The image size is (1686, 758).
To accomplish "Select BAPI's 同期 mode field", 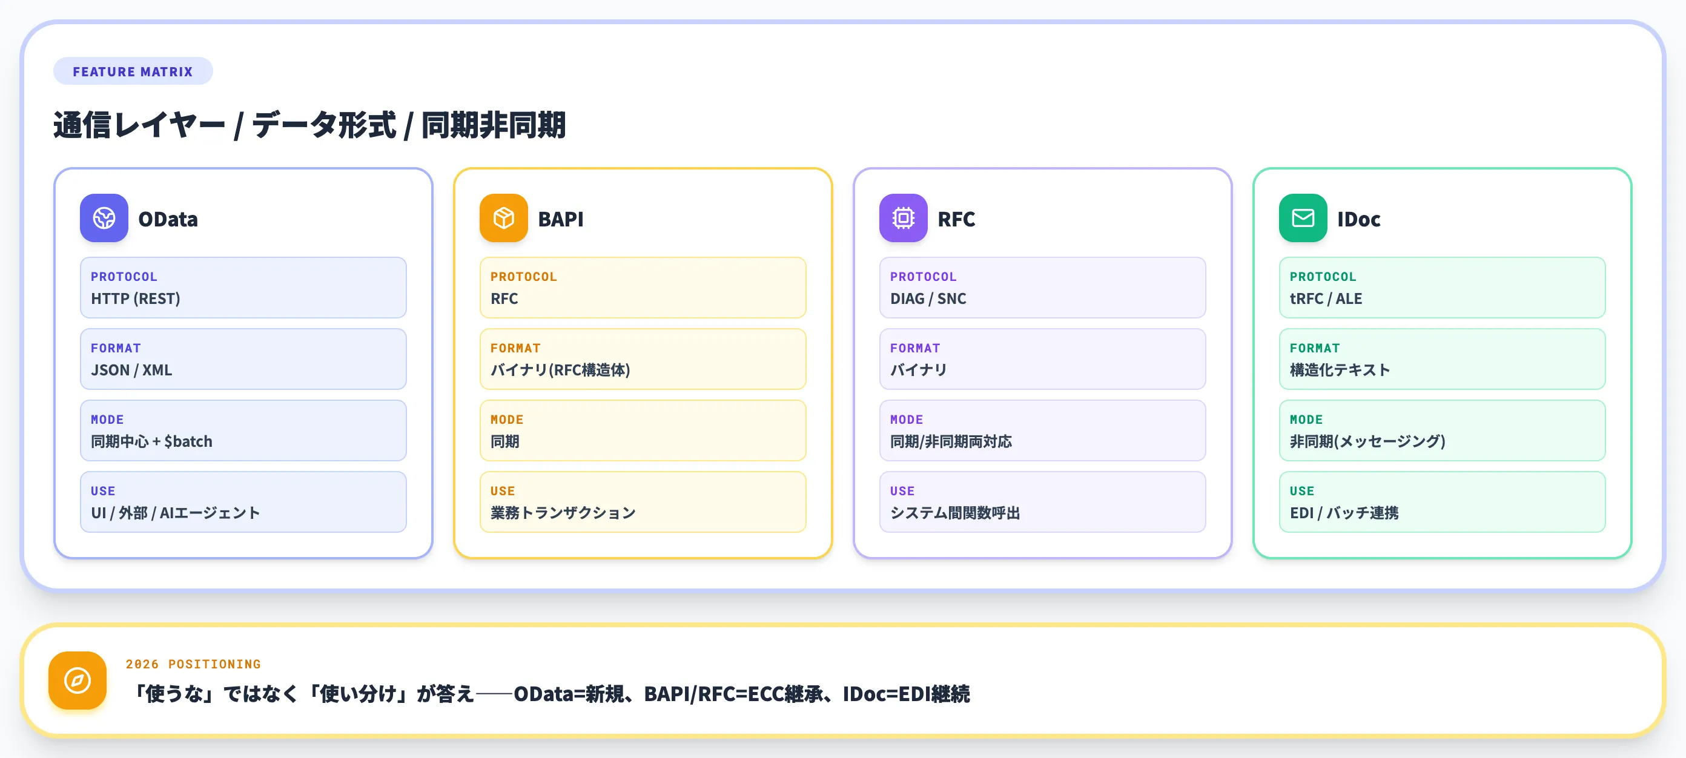I will click(x=643, y=430).
